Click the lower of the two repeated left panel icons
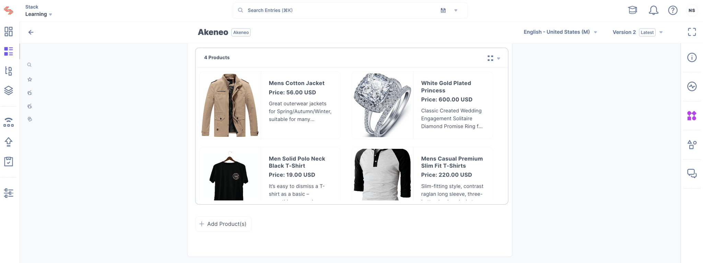 30,106
